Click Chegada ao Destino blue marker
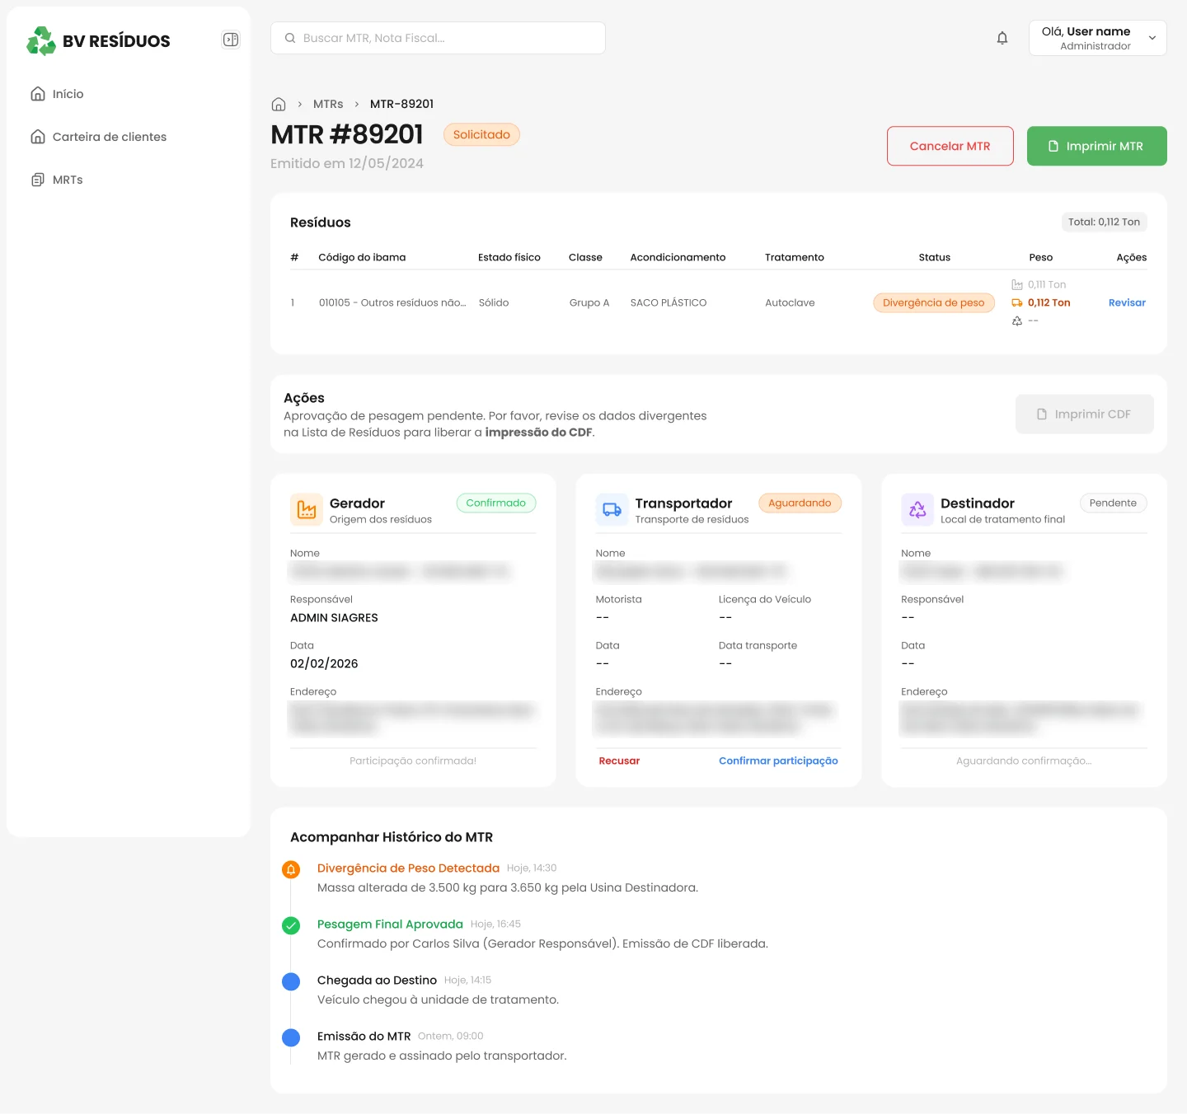 point(291,981)
